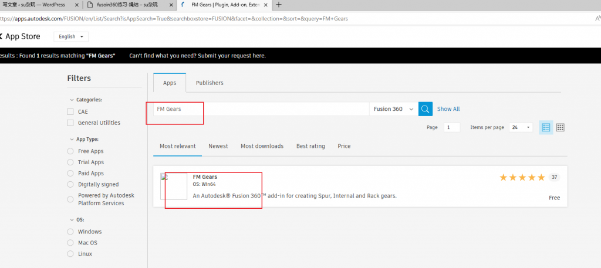Check the CAE category checkbox
This screenshot has width=601, height=268.
click(70, 112)
